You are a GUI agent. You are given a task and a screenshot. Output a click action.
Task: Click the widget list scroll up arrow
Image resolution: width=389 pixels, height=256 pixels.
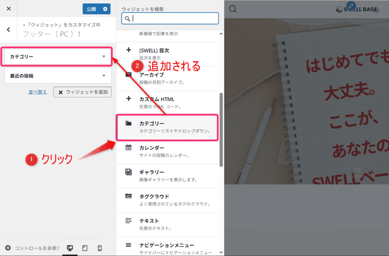coord(221,33)
